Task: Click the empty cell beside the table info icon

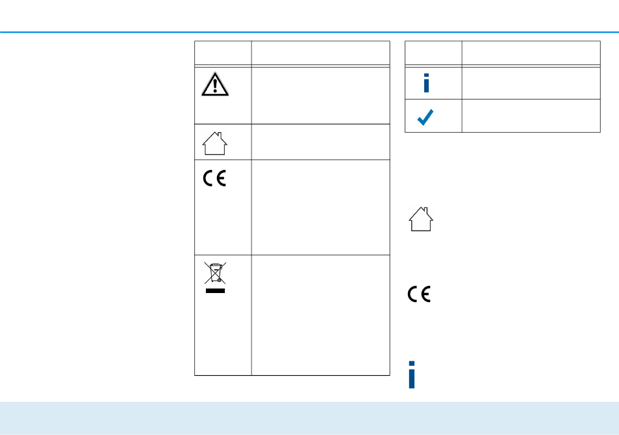Action: tap(531, 83)
